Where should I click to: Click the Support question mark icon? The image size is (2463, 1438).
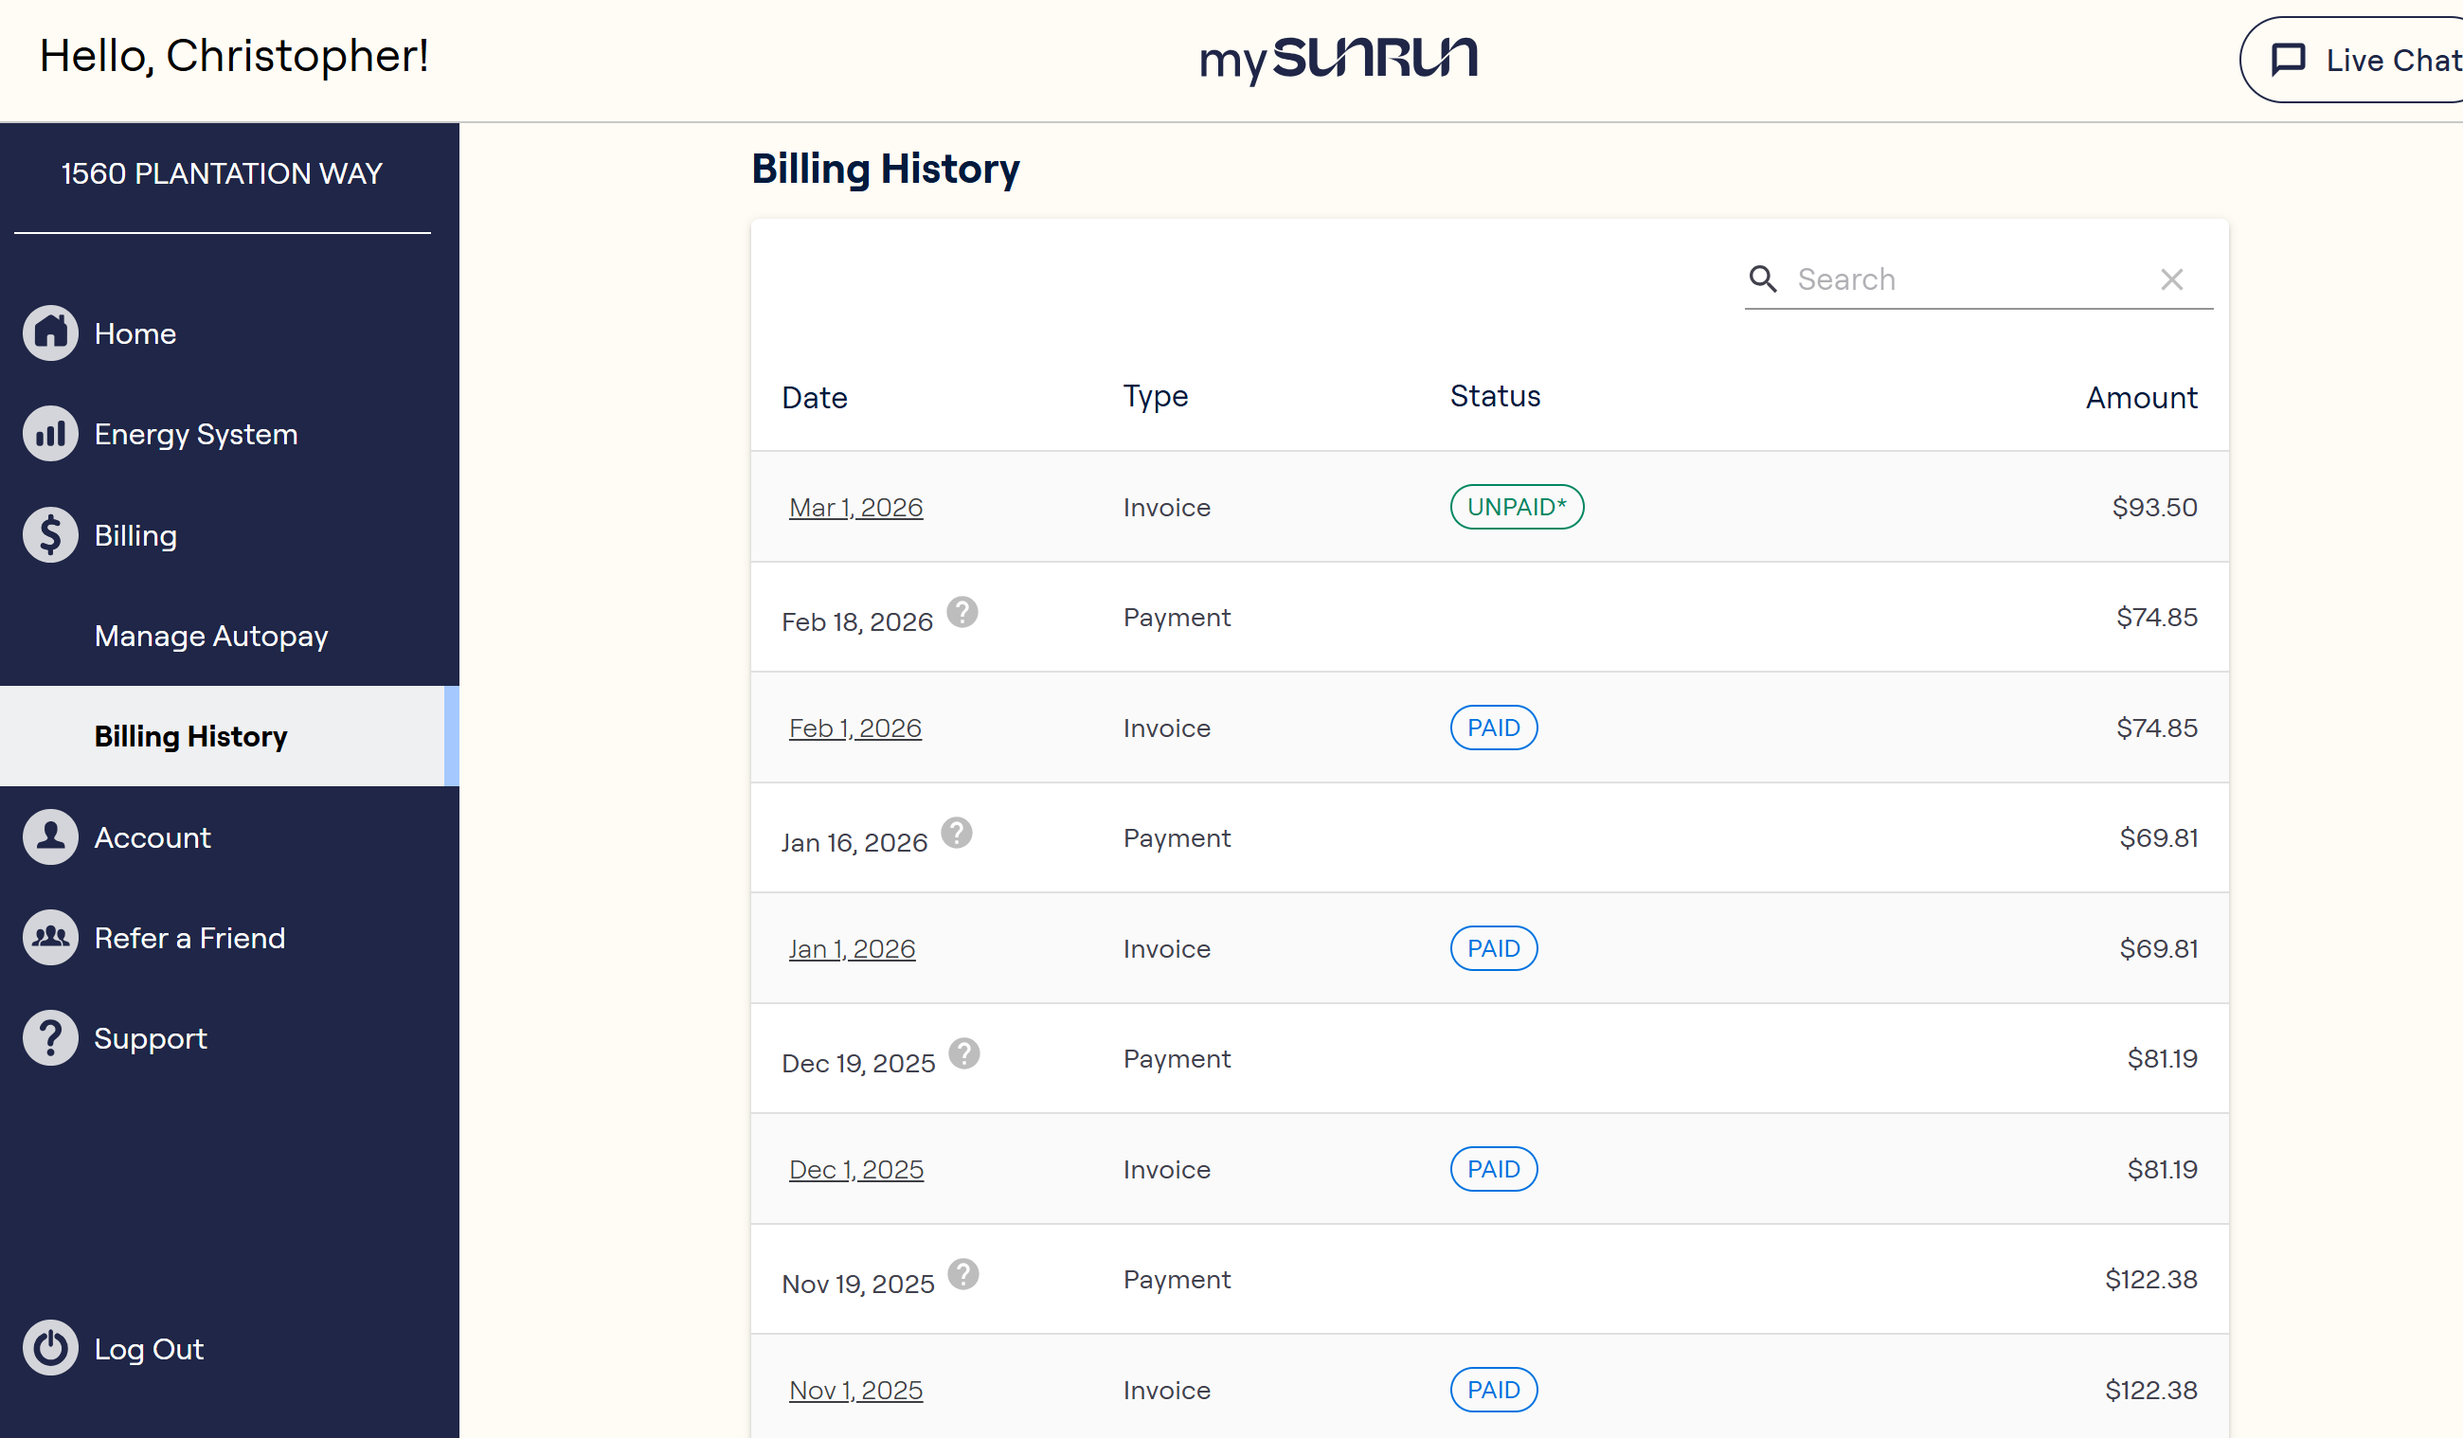pyautogui.click(x=51, y=1038)
